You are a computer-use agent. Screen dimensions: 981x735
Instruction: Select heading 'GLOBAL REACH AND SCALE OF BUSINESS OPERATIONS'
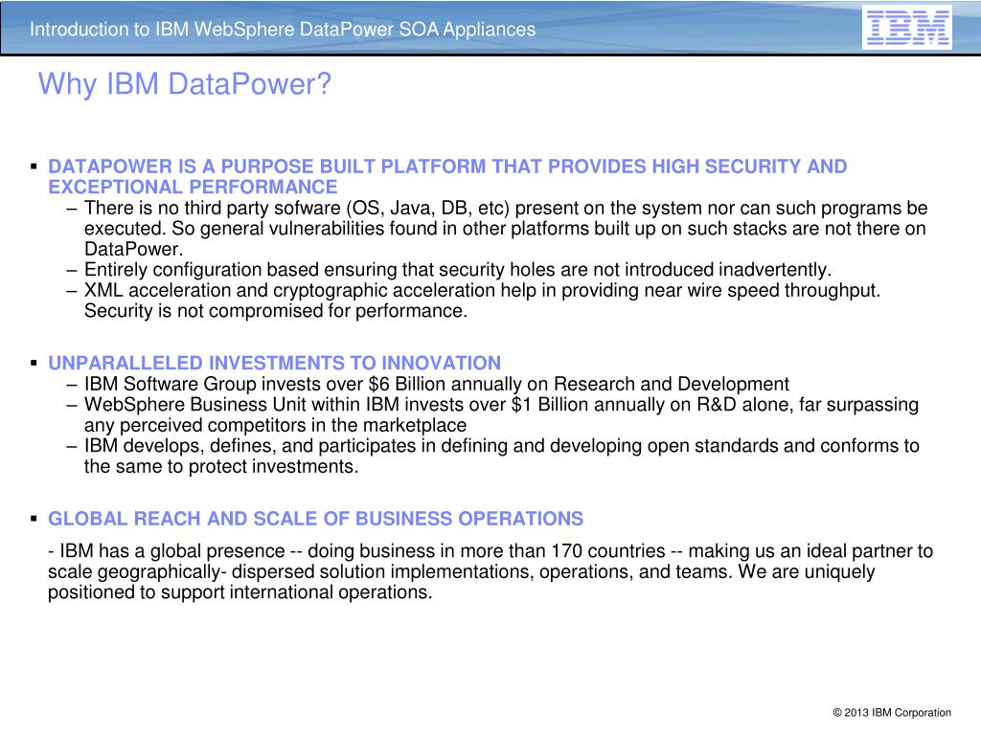tap(316, 519)
